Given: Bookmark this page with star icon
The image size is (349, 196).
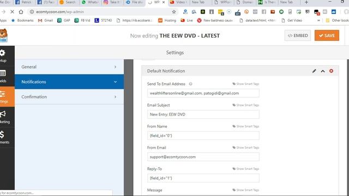Looking at the screenshot, I should coord(174,12).
